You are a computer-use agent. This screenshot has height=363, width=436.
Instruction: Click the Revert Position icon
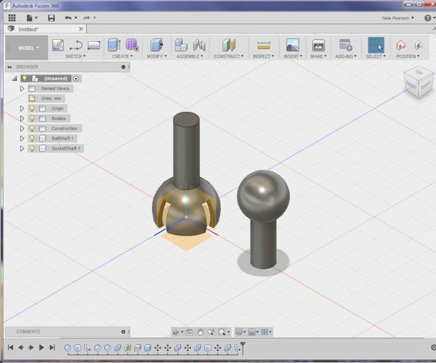click(418, 46)
